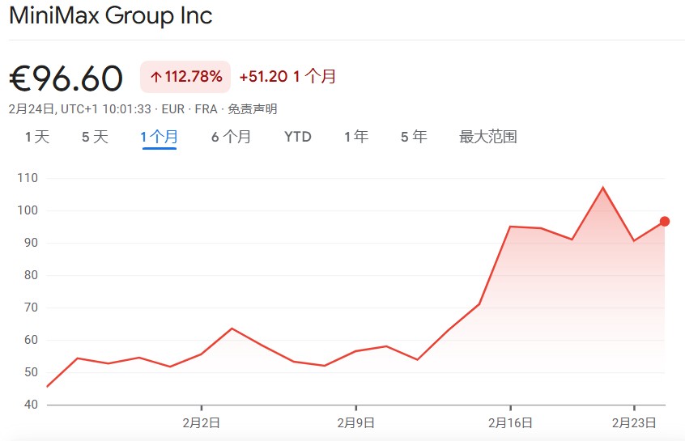
Task: Switch chart to YTD range
Action: (298, 137)
